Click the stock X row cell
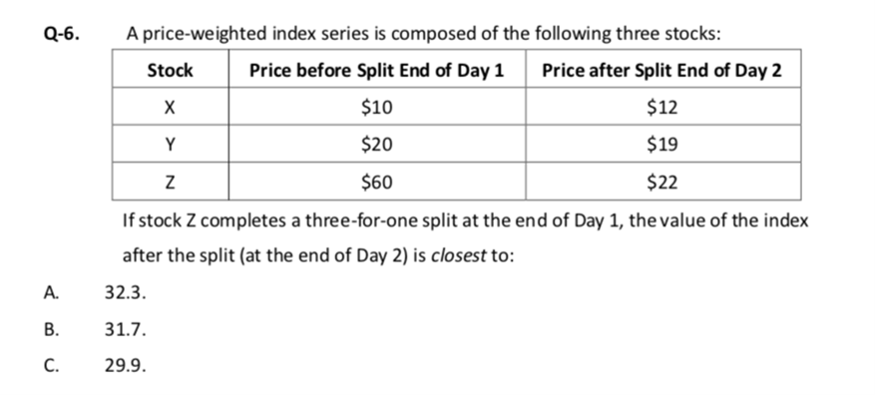Viewport: 875px width, 395px height. pyautogui.click(x=171, y=106)
